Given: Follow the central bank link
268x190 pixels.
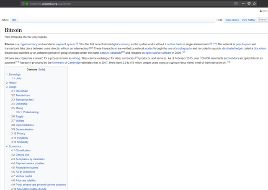Looking at the screenshot, I should click(x=174, y=44).
